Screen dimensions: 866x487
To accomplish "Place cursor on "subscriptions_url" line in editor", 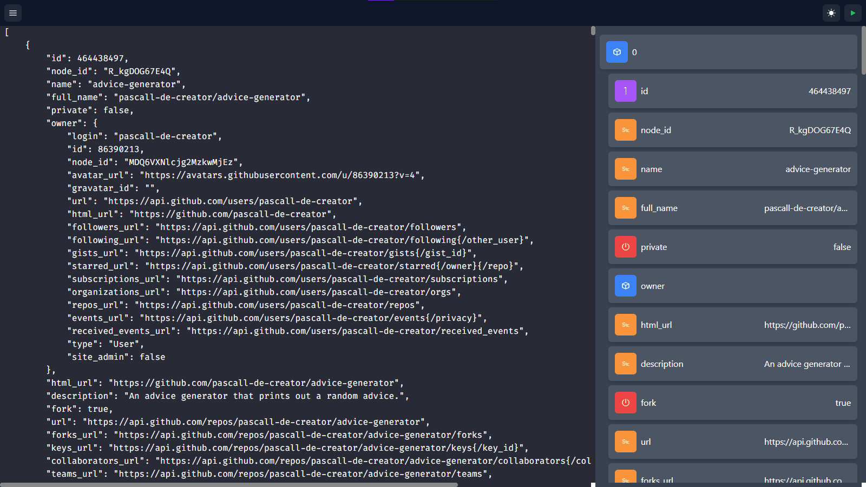I will (287, 279).
